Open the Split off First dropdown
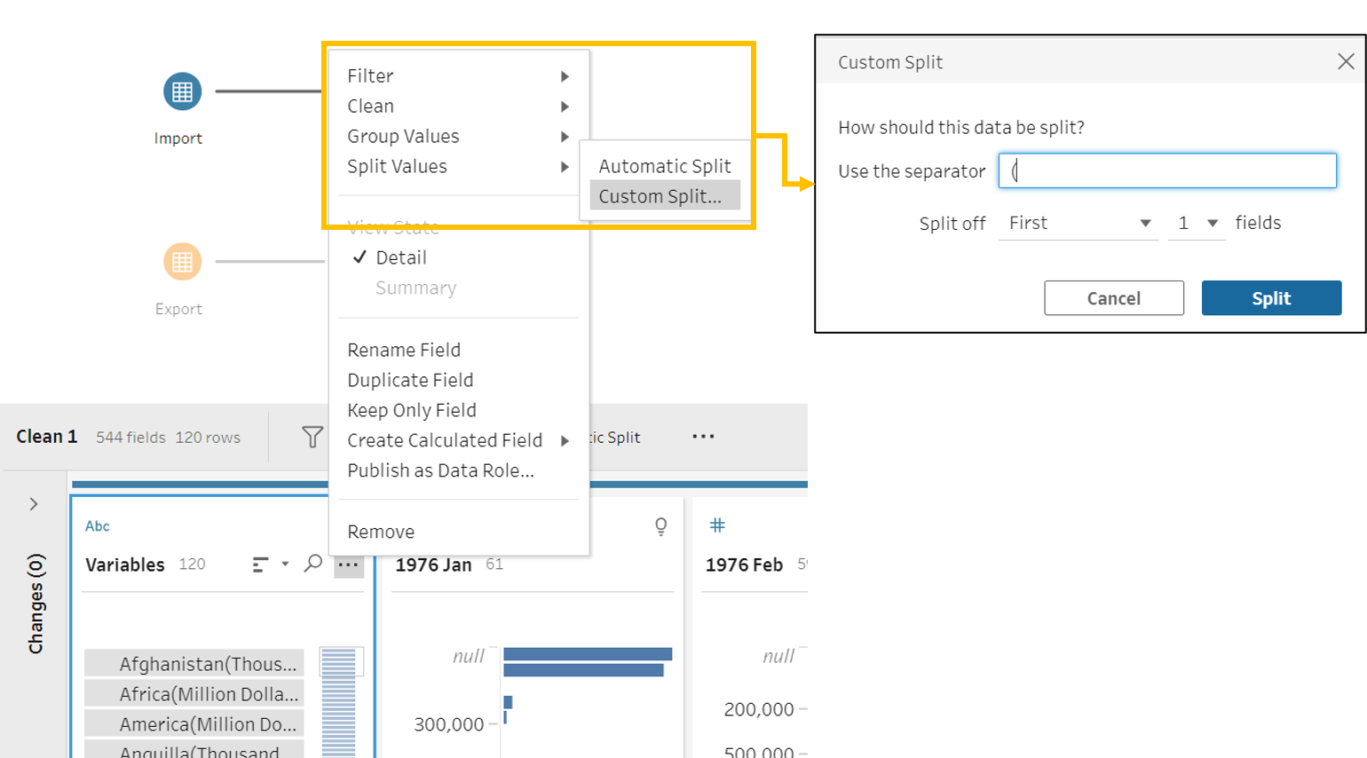This screenshot has height=758, width=1367. [1079, 223]
